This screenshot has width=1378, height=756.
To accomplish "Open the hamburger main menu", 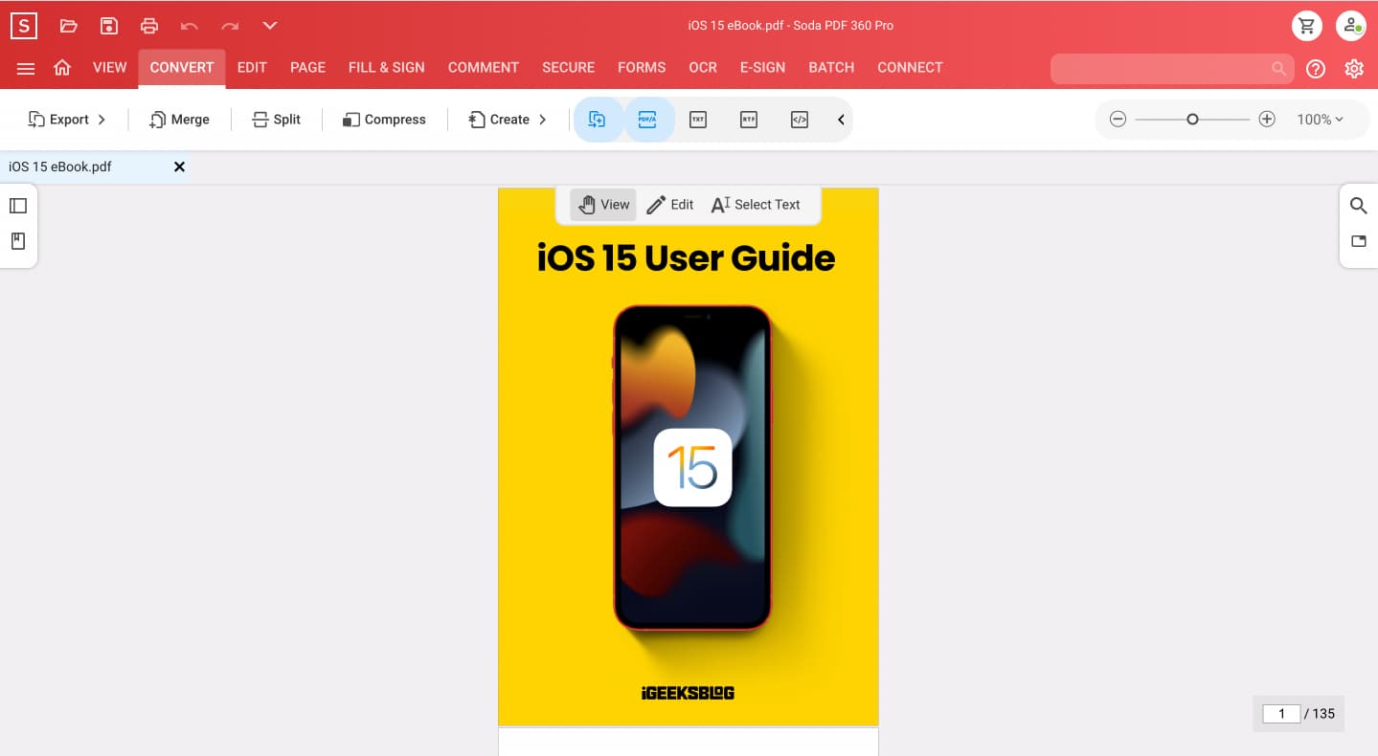I will coord(26,68).
